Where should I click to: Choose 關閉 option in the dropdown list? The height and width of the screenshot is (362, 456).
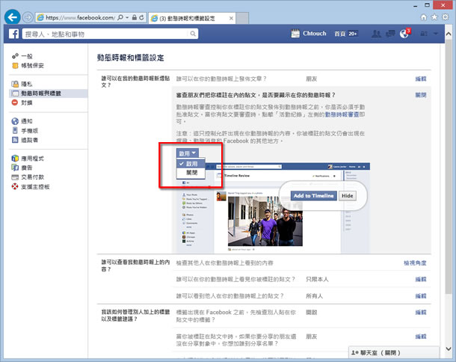(x=191, y=173)
